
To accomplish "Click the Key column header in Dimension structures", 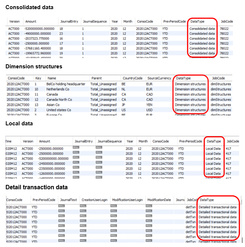I will click(x=38, y=78).
